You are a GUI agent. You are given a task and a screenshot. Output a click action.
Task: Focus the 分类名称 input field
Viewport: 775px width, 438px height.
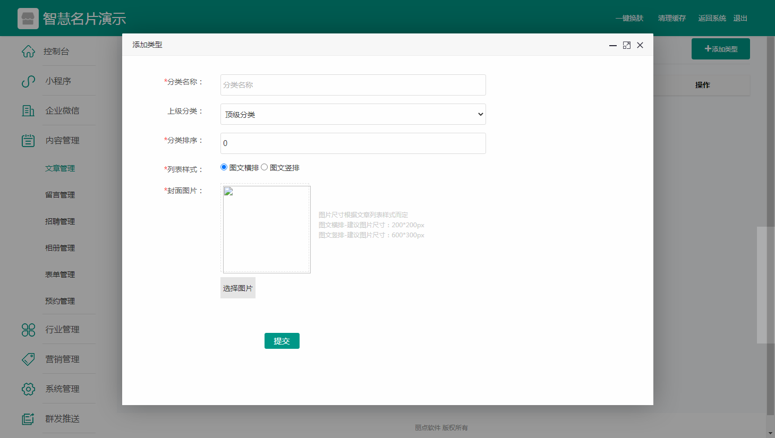point(353,85)
